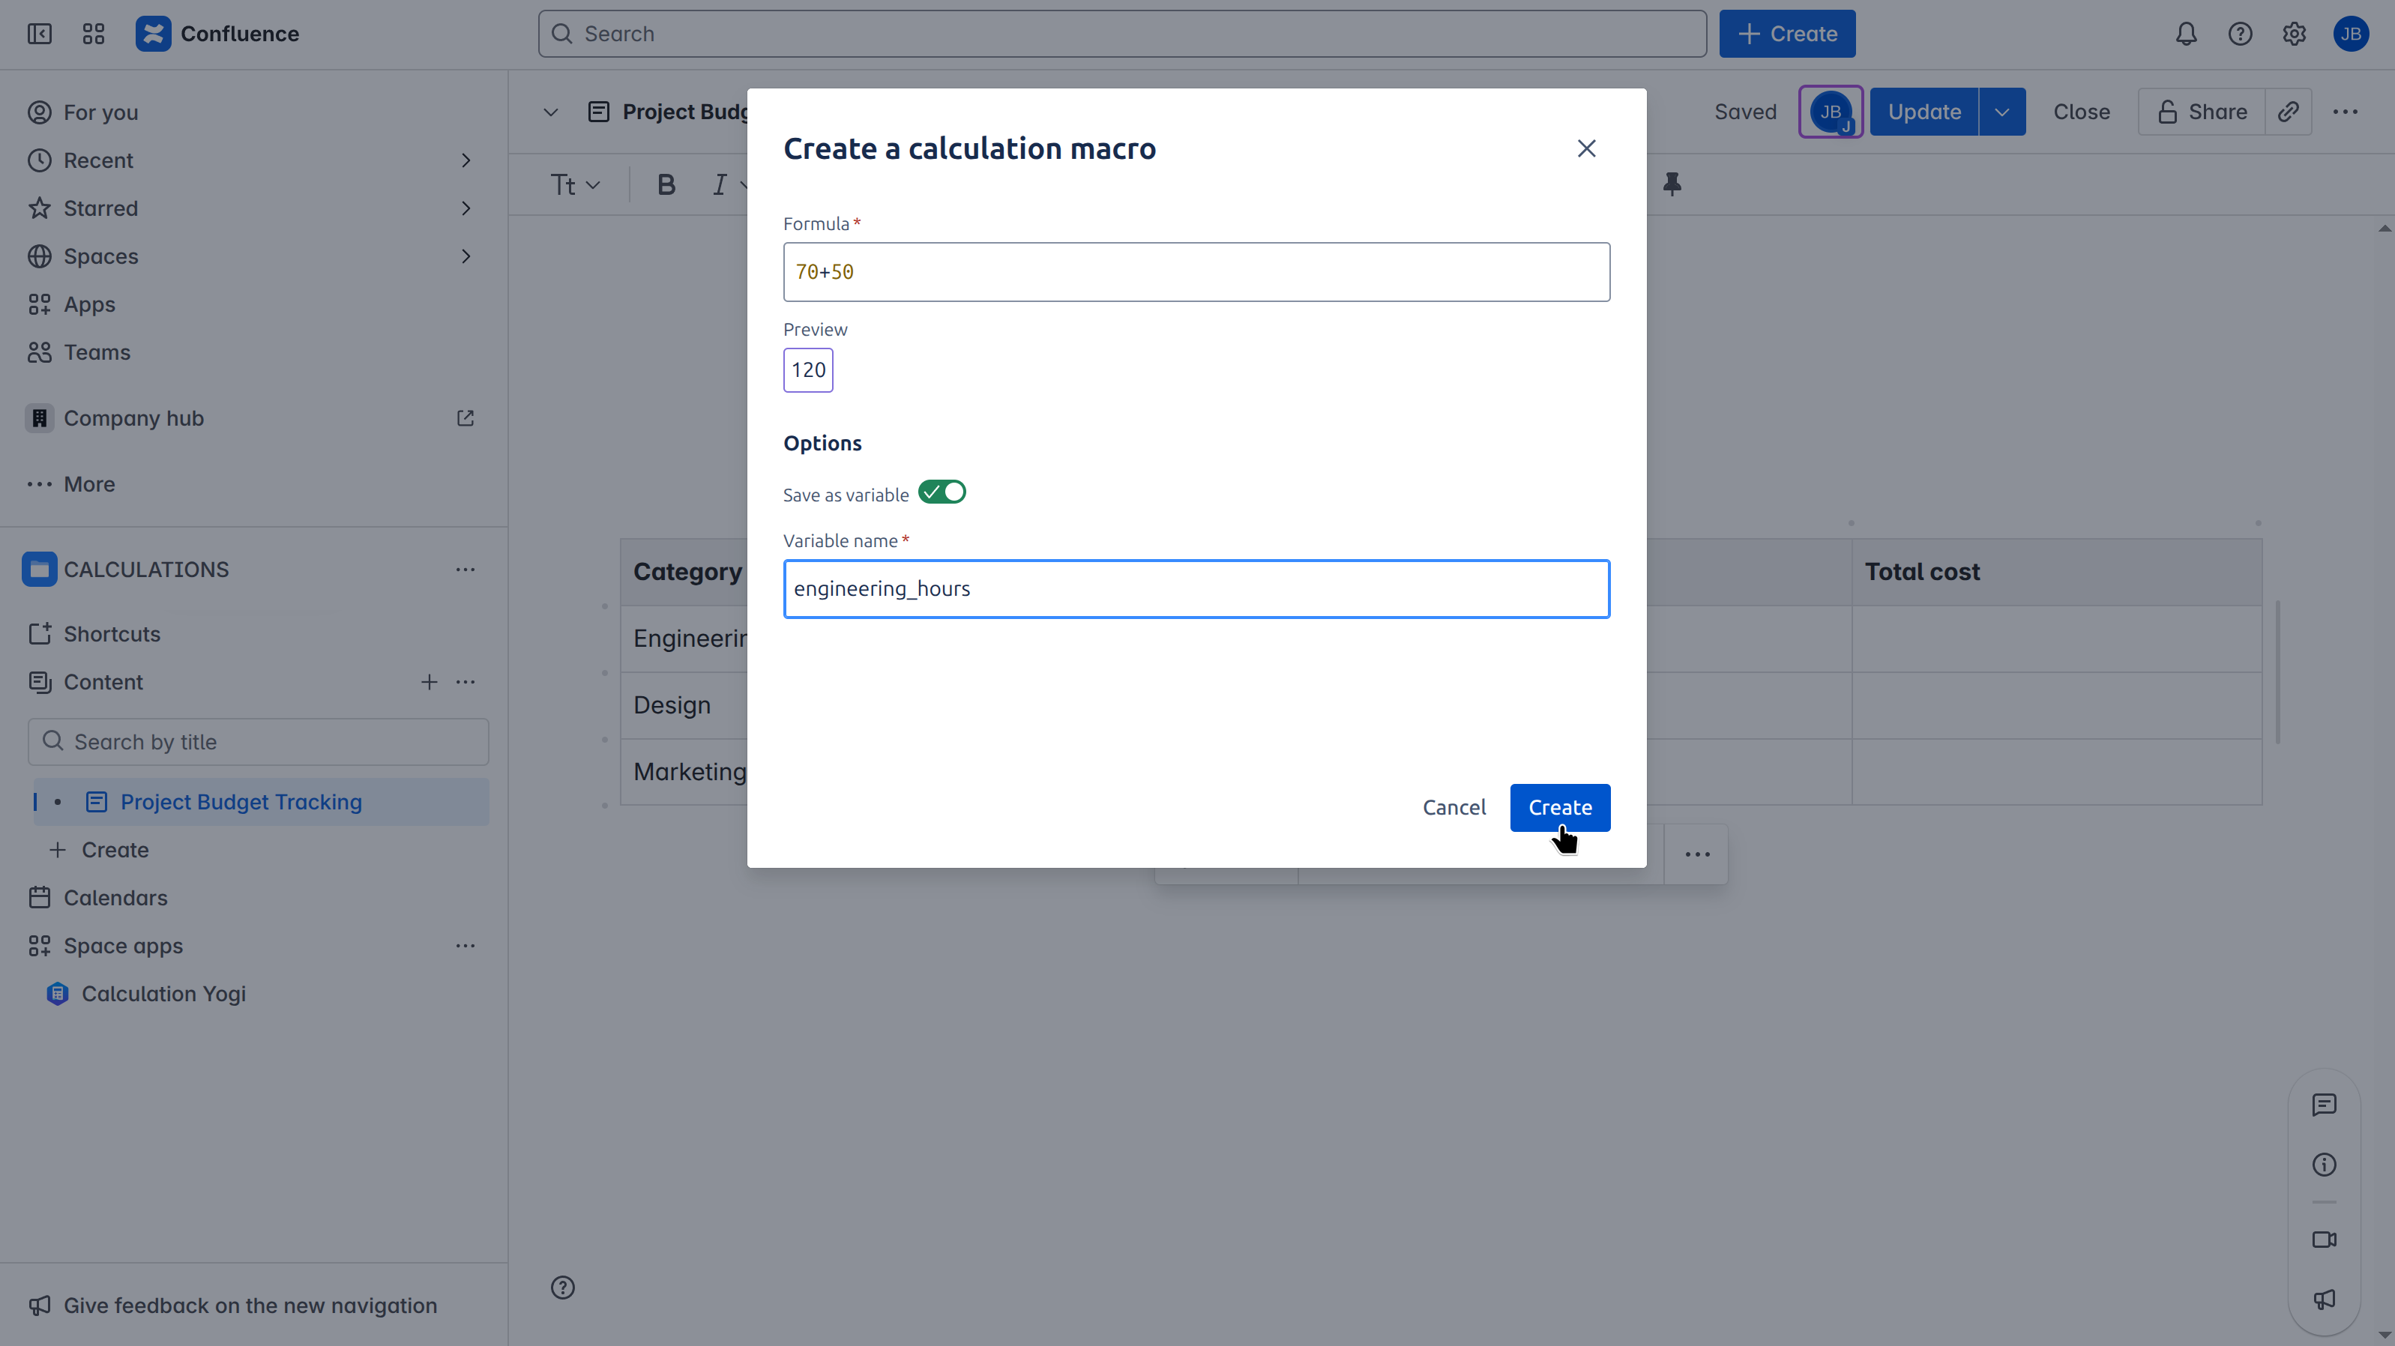The width and height of the screenshot is (2395, 1346).
Task: Toggle the Save as variable switch
Action: coord(942,492)
